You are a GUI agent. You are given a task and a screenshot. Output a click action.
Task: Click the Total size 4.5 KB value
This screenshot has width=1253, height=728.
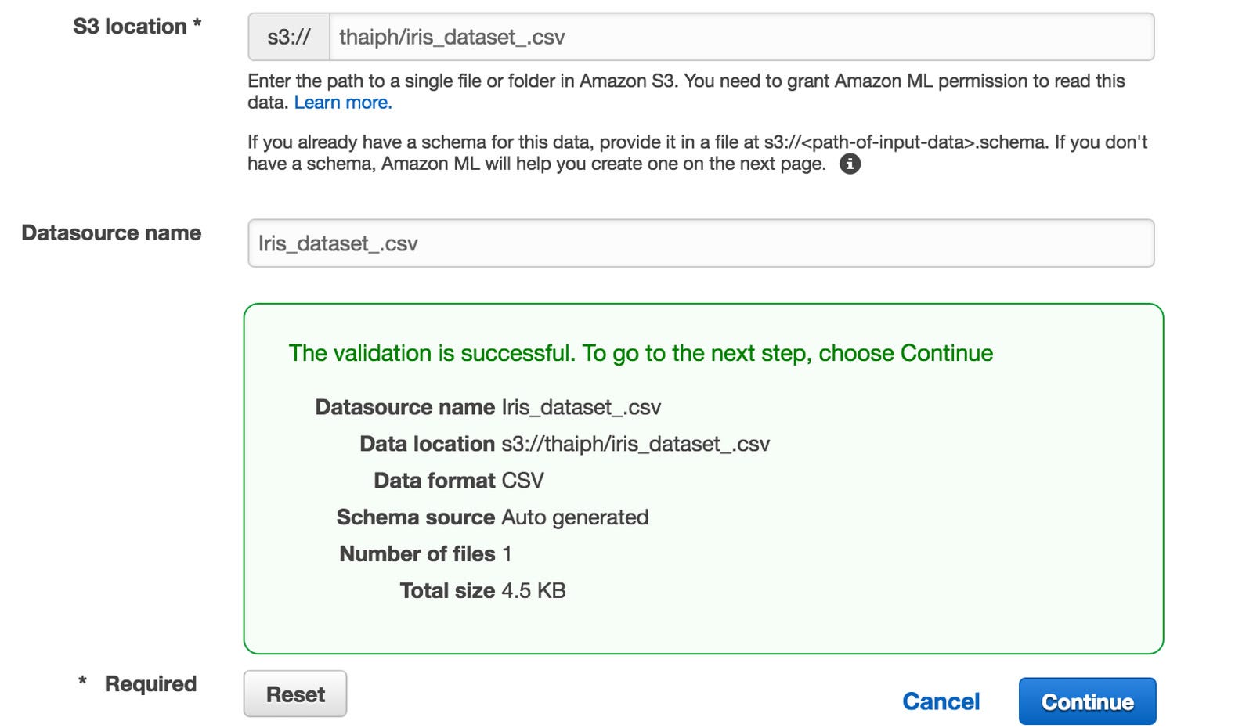click(533, 591)
